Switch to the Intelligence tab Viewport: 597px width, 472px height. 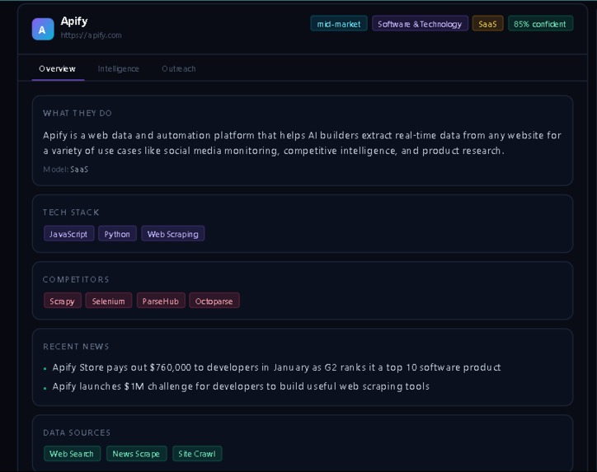119,69
